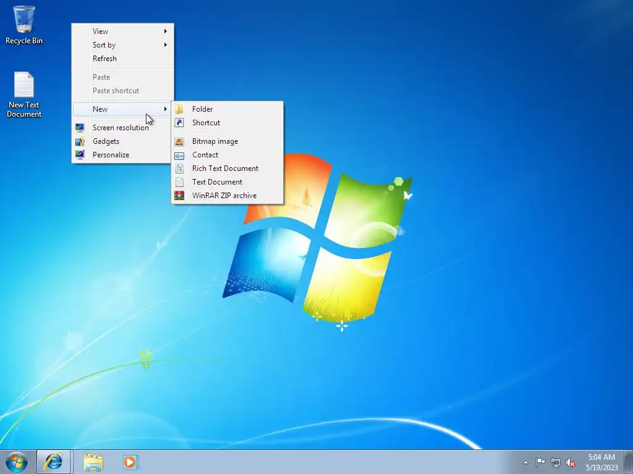The image size is (633, 474).
Task: Create a new Contact
Action: click(227, 155)
